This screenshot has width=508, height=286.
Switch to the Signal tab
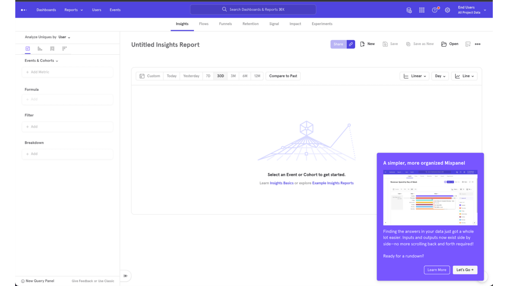pos(274,24)
